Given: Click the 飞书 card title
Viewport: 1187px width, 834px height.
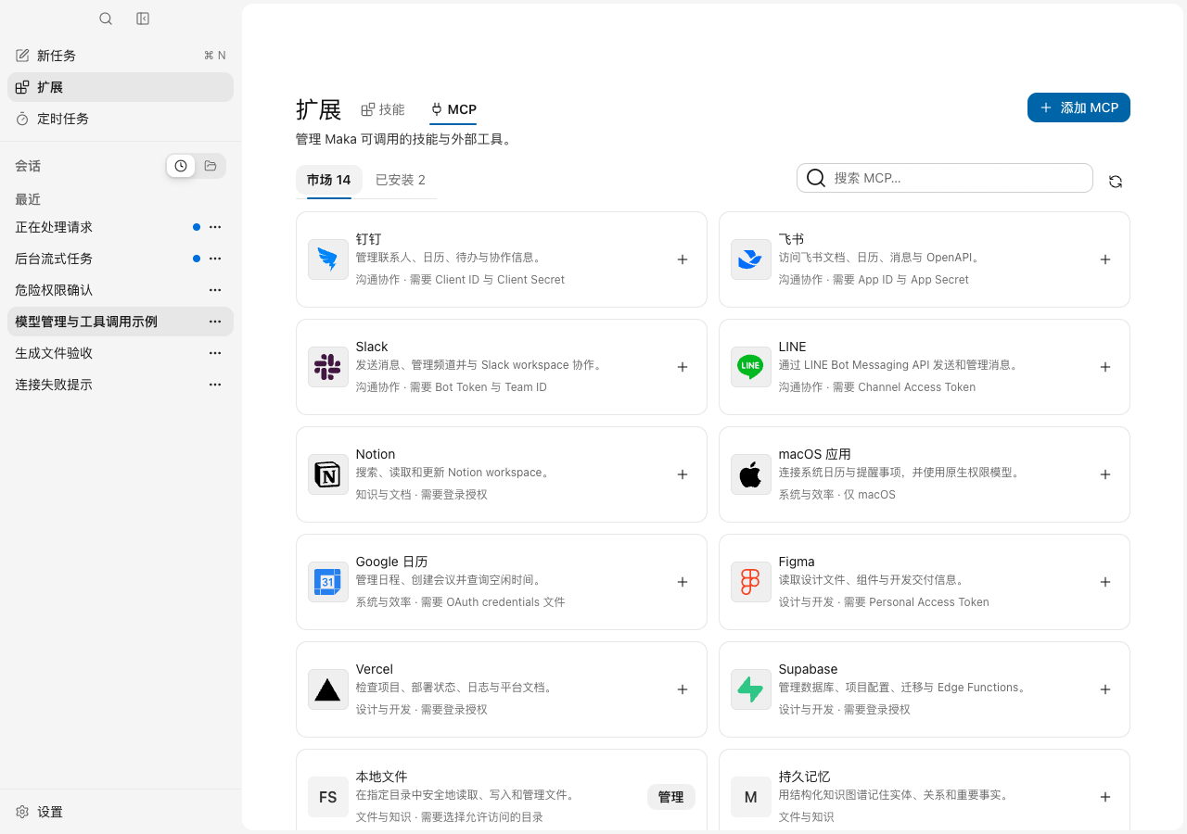Looking at the screenshot, I should click(x=792, y=239).
